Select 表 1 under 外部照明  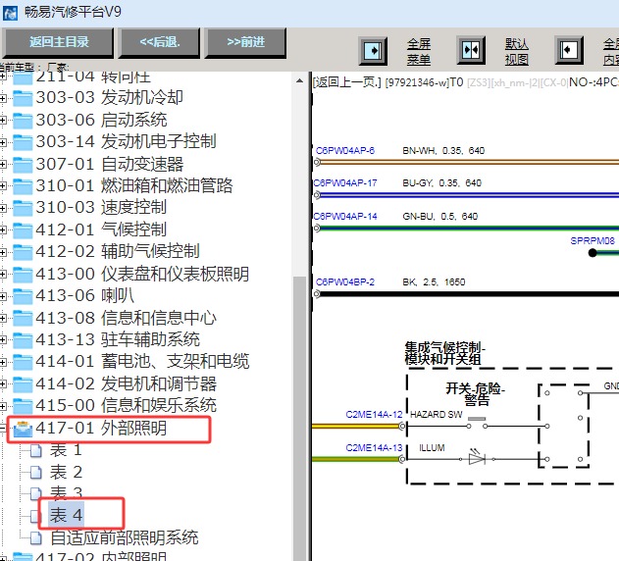pyautogui.click(x=66, y=450)
